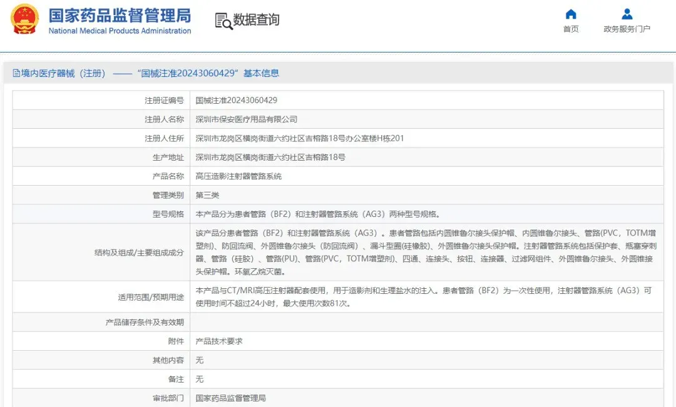Click registrant 深圳市保安医疗用品有限公司
This screenshot has height=407, width=676.
tap(247, 119)
